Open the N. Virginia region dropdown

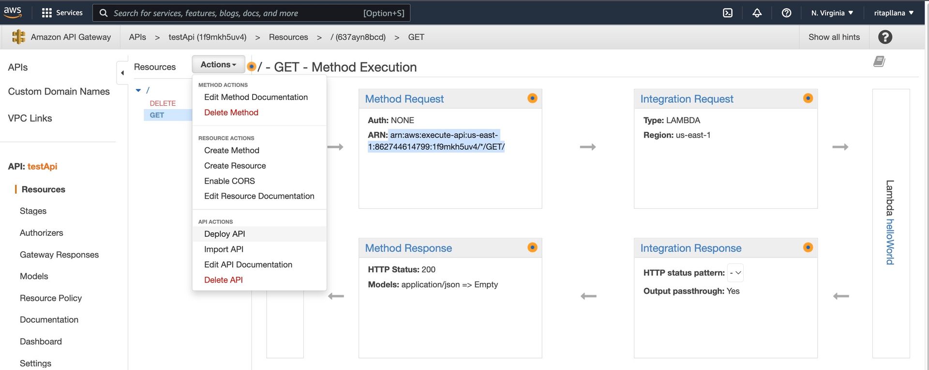[x=832, y=13]
